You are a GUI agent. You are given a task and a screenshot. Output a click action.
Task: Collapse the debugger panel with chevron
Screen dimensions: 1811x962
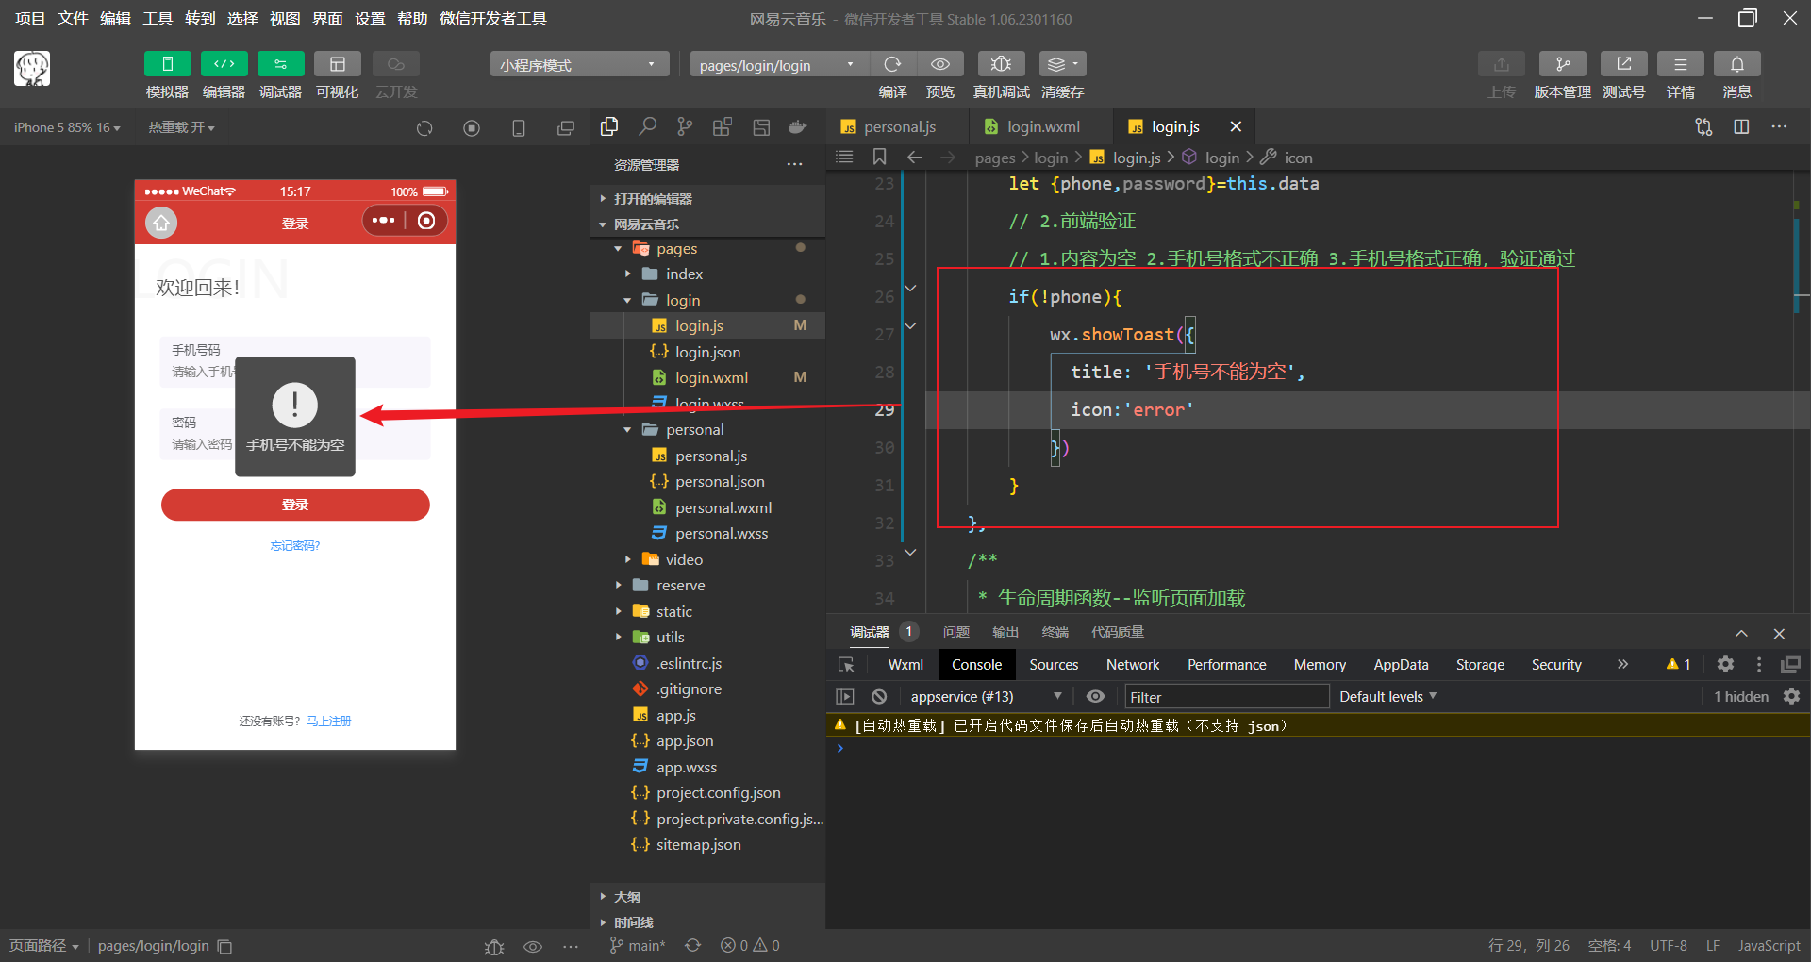pyautogui.click(x=1741, y=633)
